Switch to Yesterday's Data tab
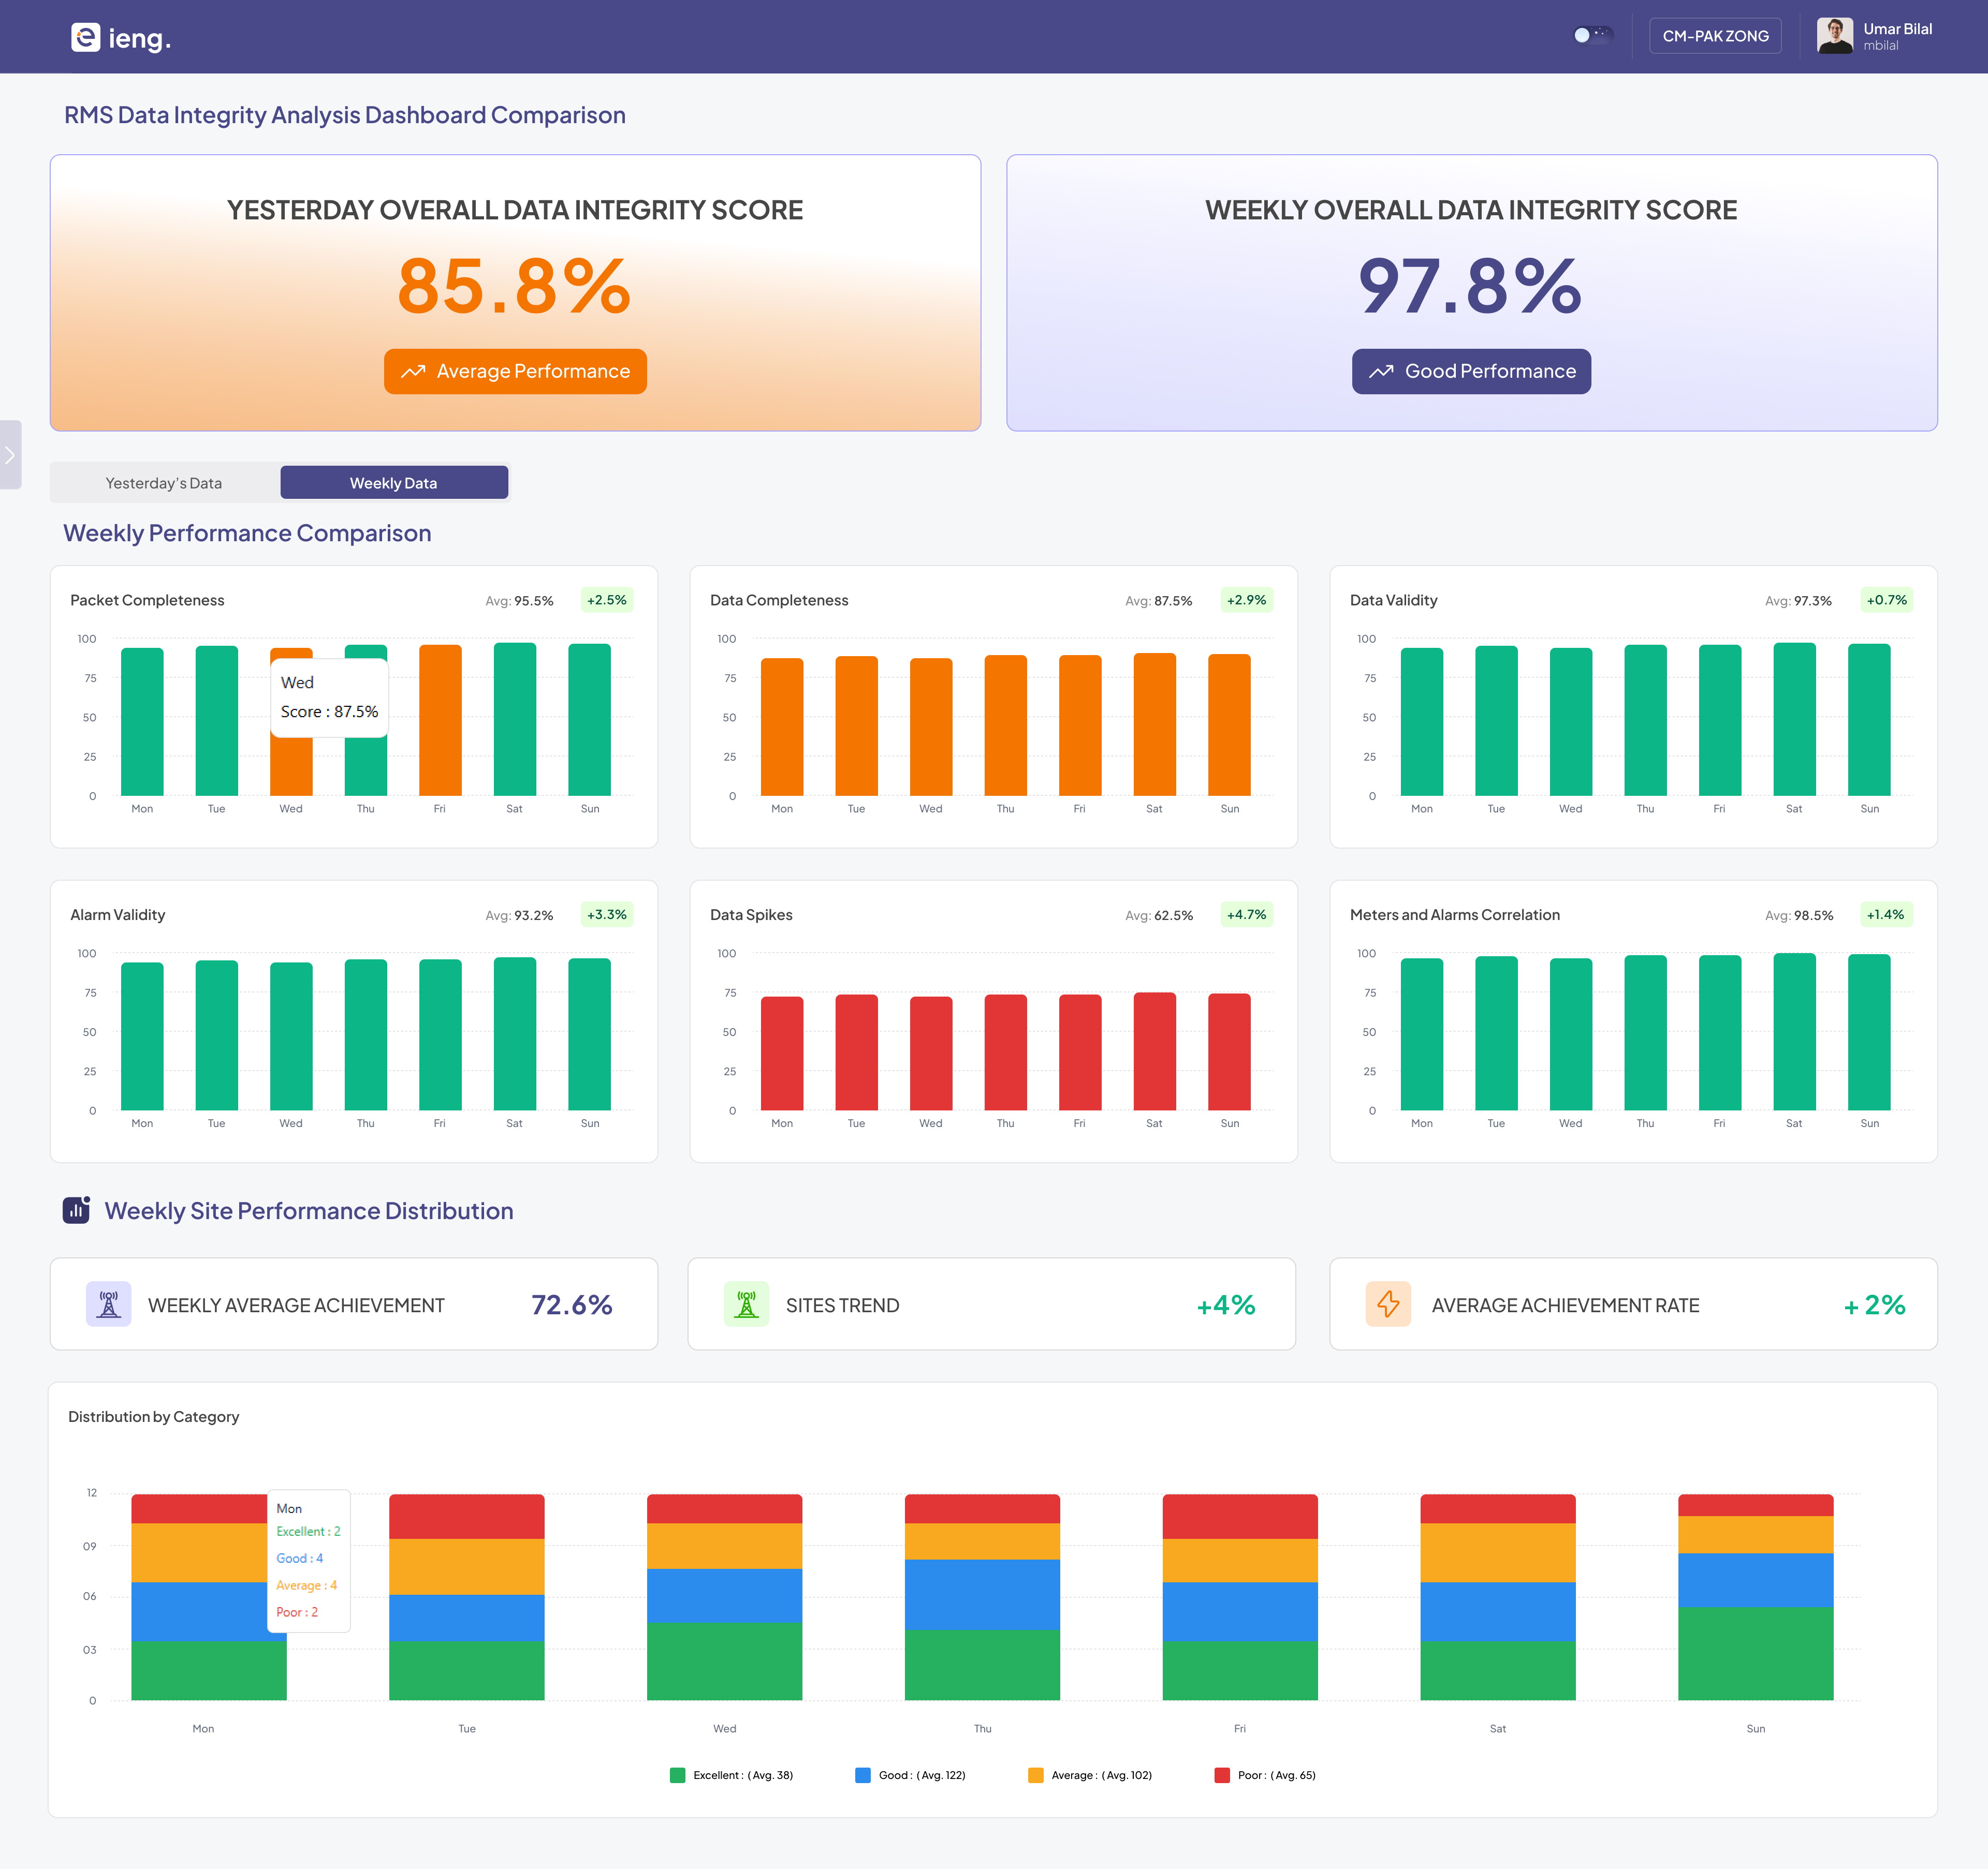 [164, 483]
